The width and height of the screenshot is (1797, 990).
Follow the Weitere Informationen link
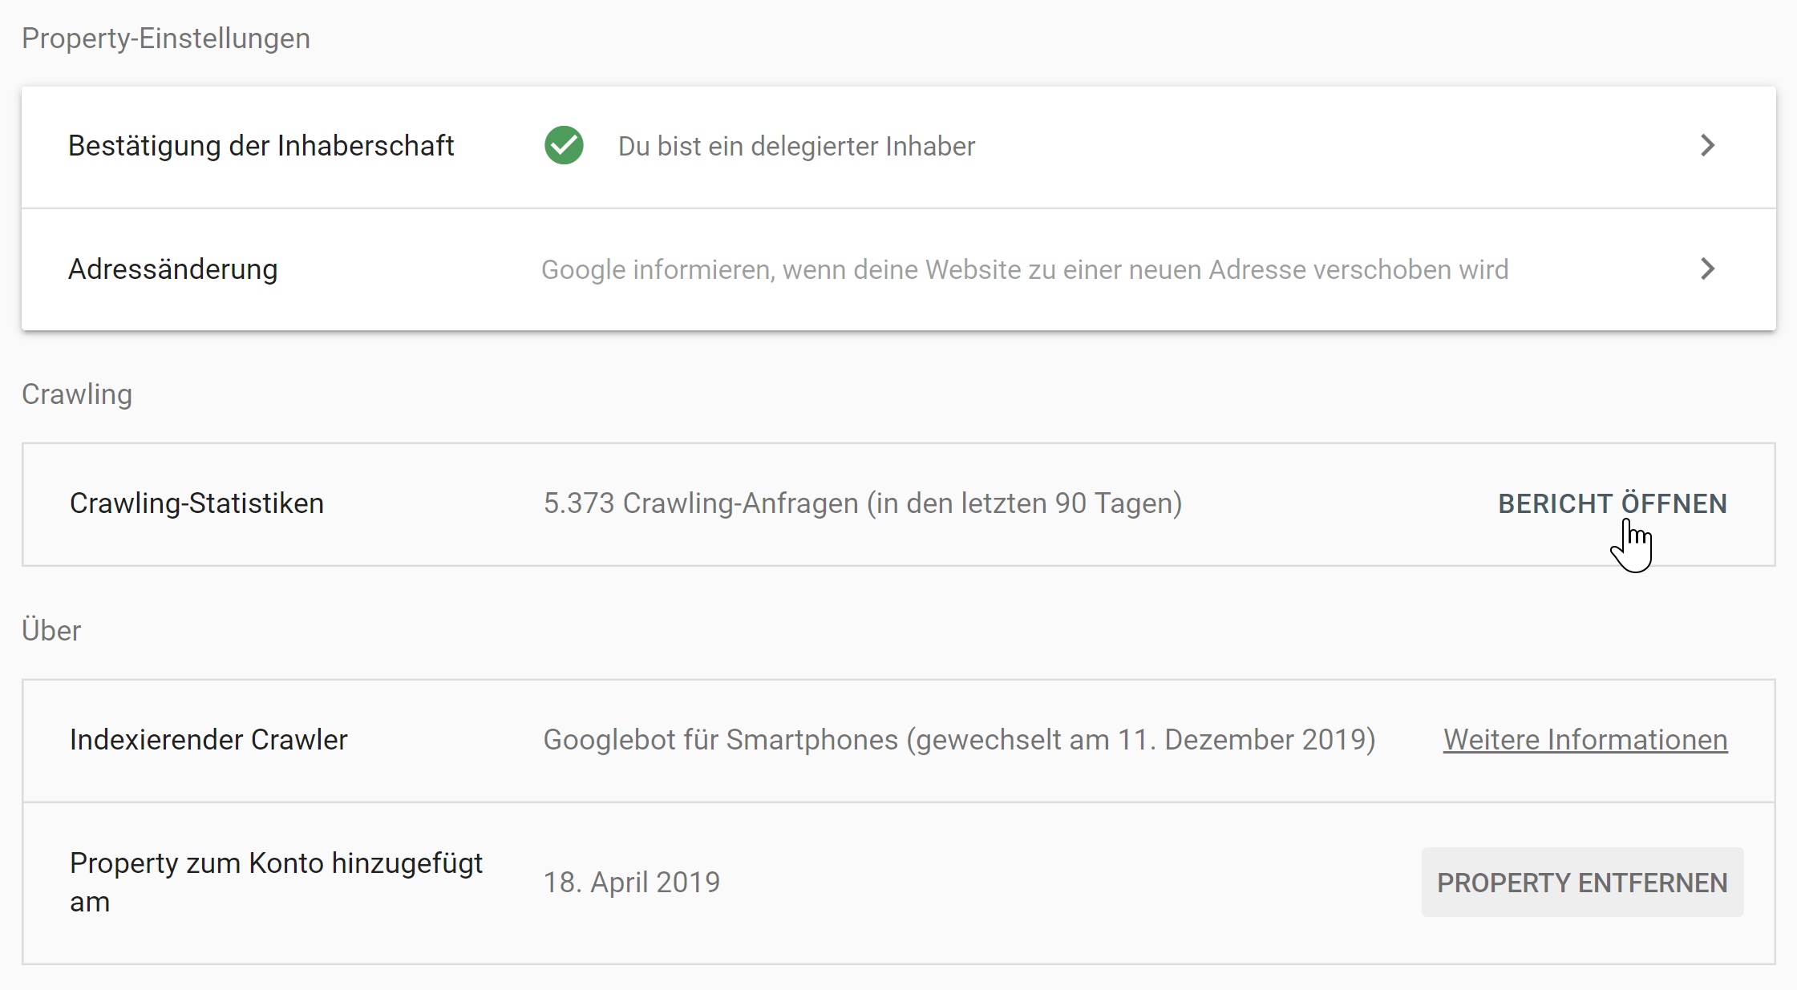tap(1584, 739)
